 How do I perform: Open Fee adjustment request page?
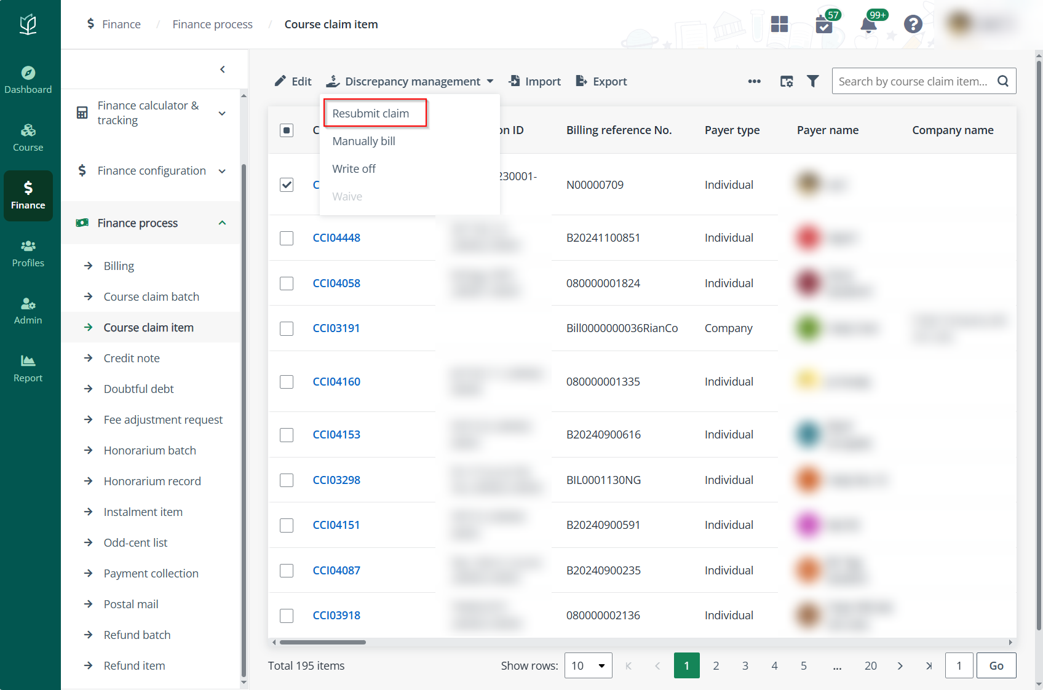163,419
